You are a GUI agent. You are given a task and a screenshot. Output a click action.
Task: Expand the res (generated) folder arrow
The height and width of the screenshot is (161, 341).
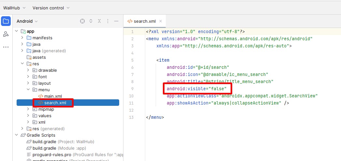(22, 129)
